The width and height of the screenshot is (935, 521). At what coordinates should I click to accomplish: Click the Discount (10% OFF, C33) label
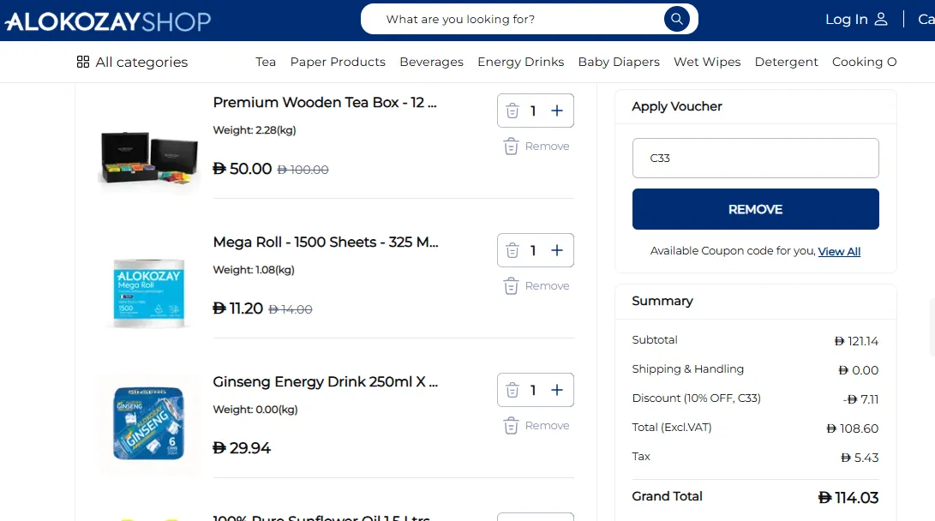pyautogui.click(x=697, y=398)
